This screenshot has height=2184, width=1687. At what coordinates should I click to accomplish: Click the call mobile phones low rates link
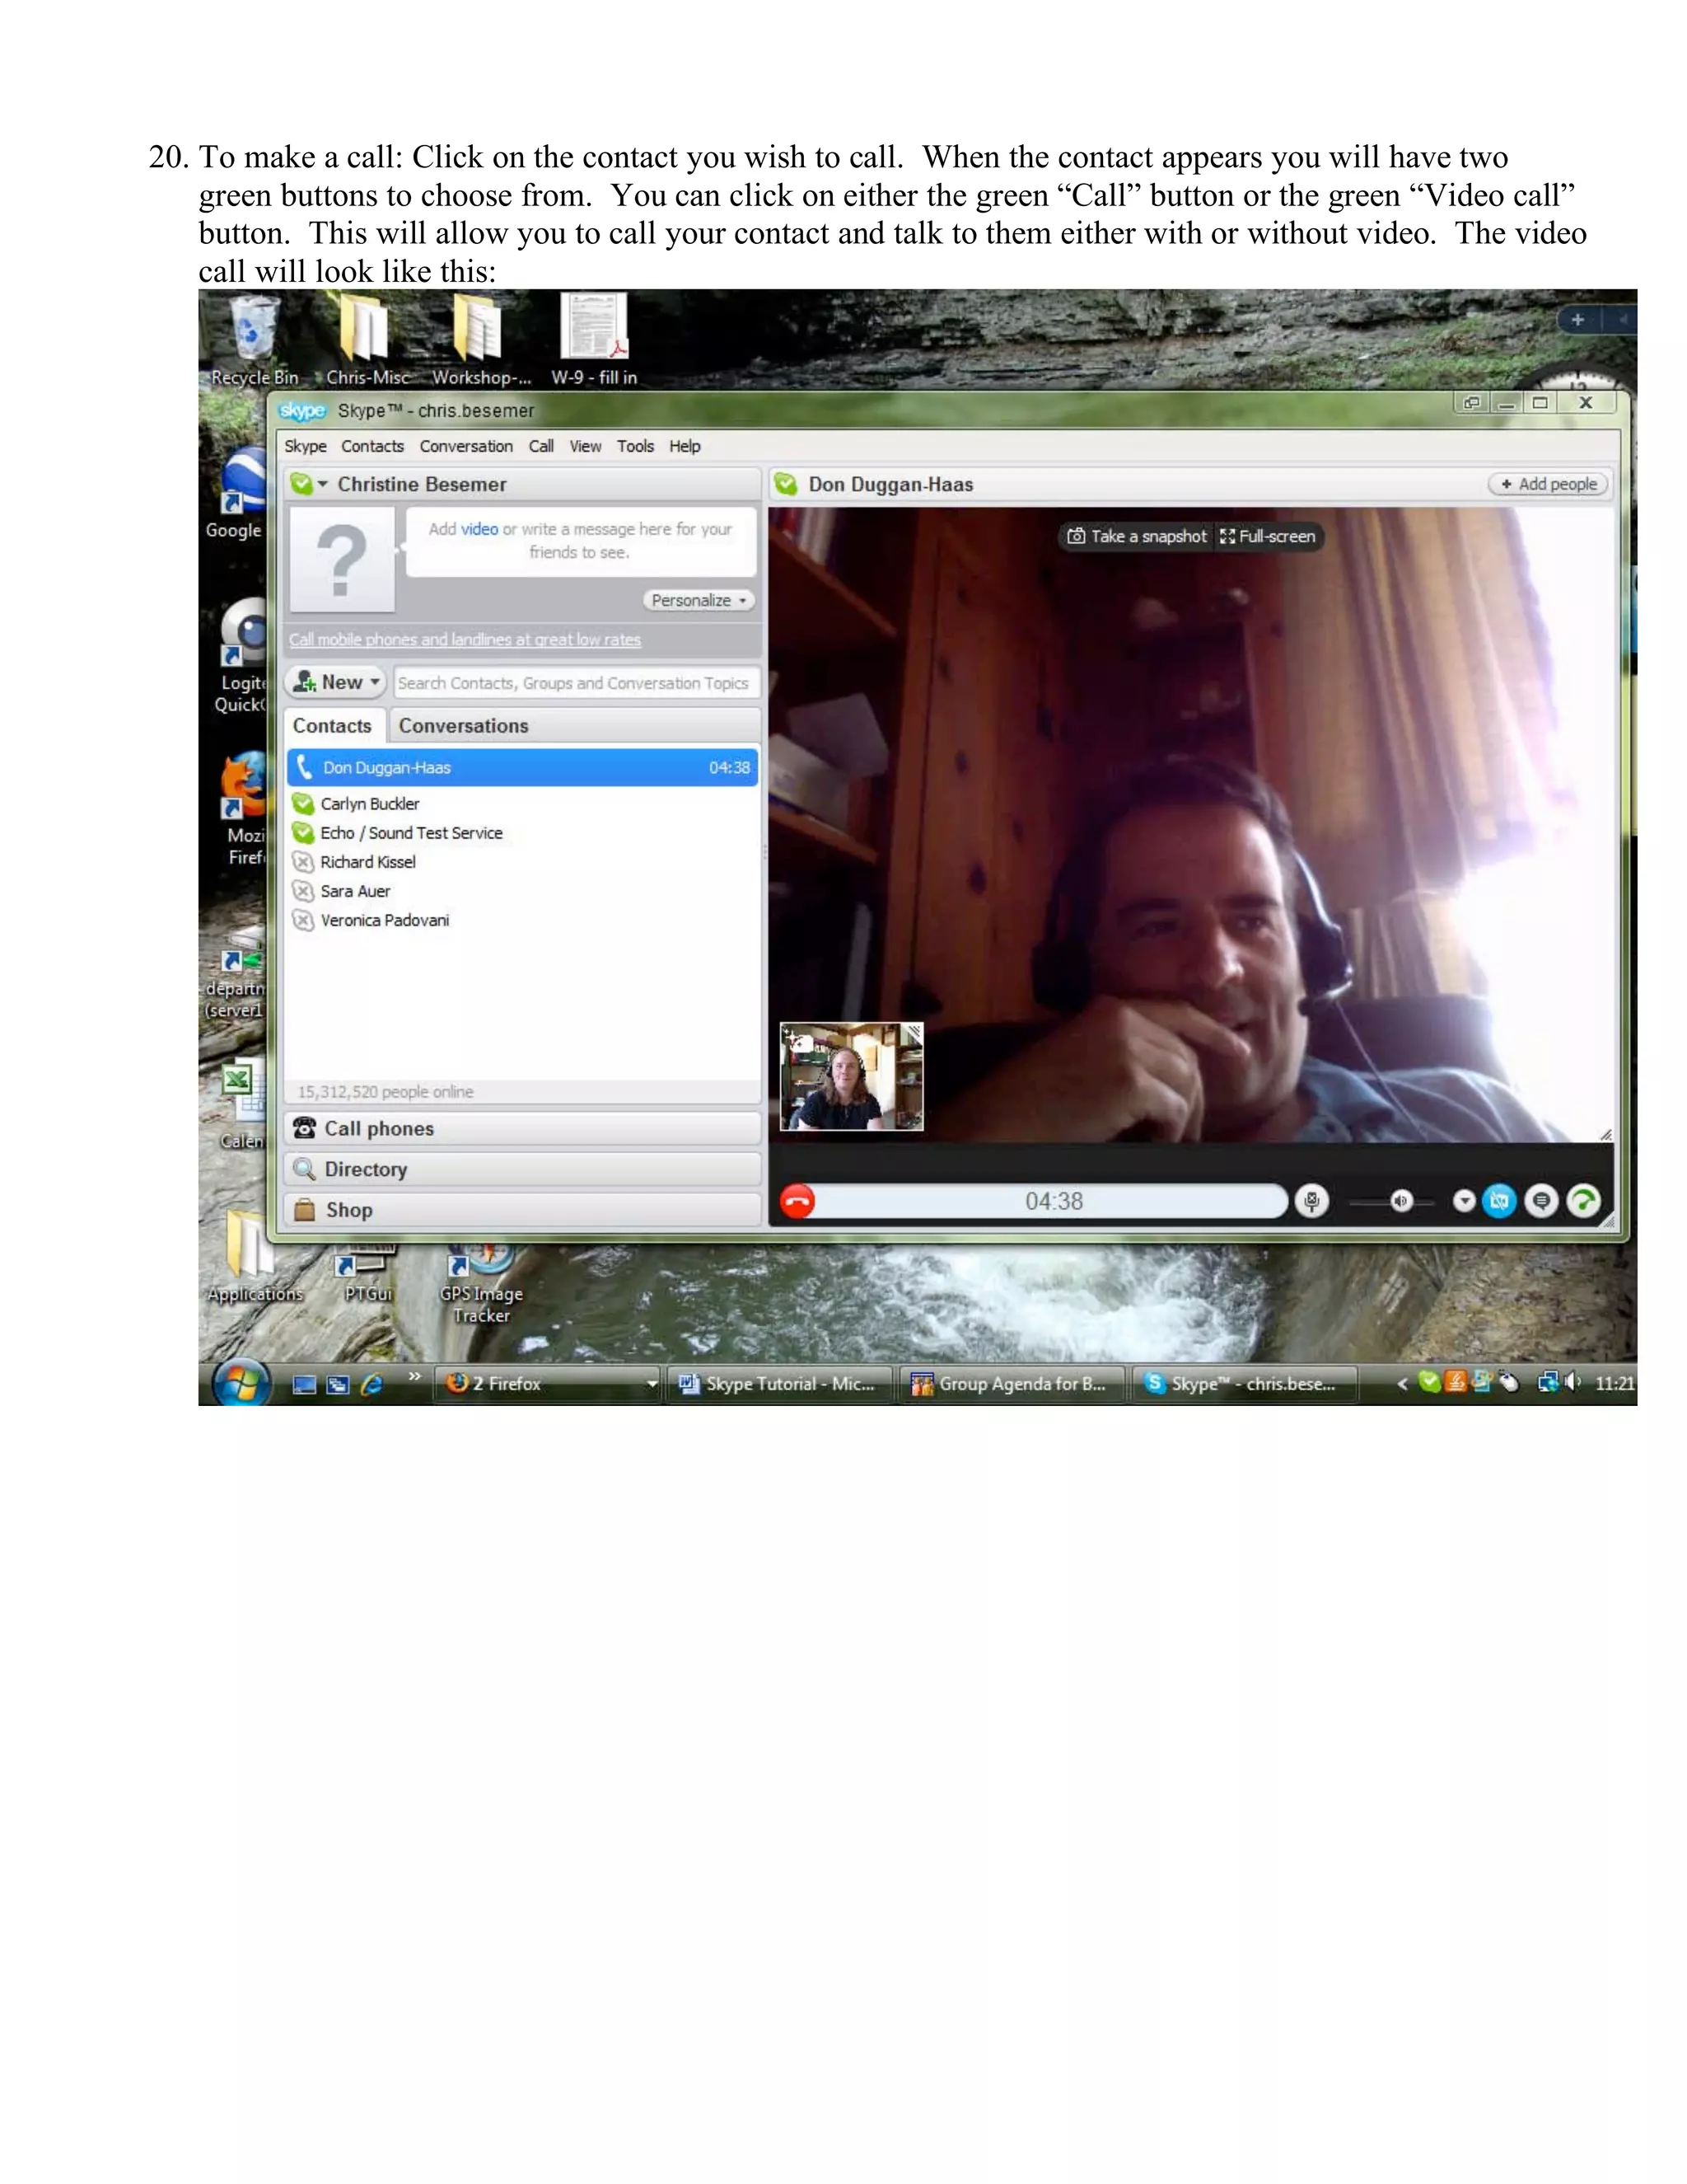pyautogui.click(x=465, y=640)
